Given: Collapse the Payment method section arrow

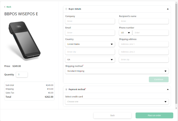Looking at the screenshot, I should click(168, 89).
